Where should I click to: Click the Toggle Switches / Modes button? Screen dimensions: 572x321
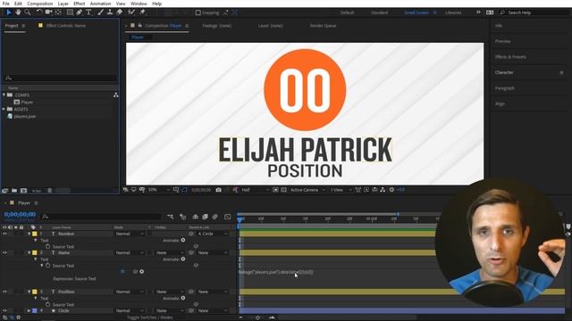[149, 317]
